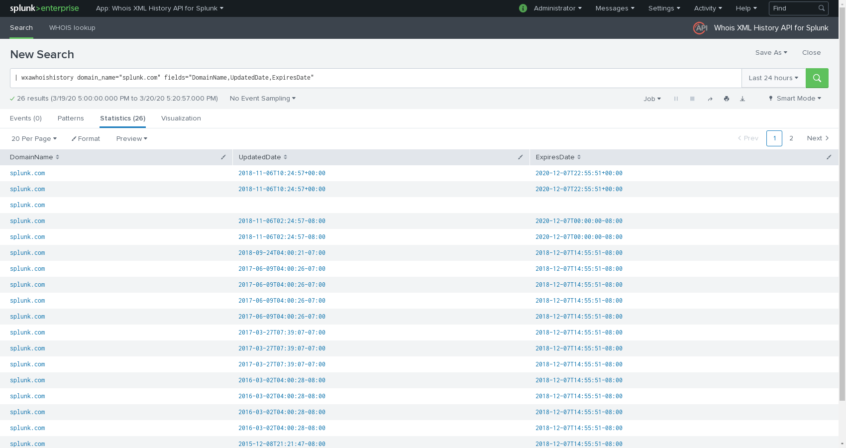Click first row's splunk.com domain link
The width and height of the screenshot is (846, 448).
[x=27, y=173]
